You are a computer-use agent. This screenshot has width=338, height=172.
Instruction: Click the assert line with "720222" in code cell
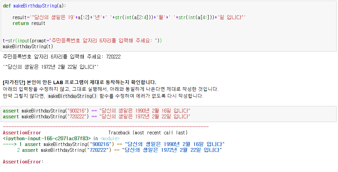(96, 117)
